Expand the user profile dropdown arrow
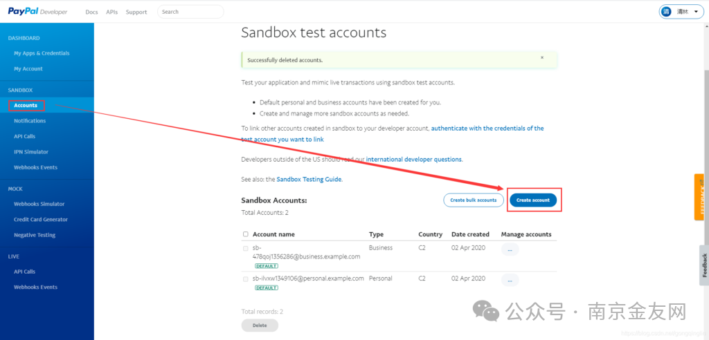The image size is (709, 340). pos(695,12)
